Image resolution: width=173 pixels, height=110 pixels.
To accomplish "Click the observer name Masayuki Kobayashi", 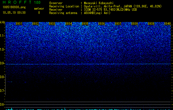I will 99,3.
